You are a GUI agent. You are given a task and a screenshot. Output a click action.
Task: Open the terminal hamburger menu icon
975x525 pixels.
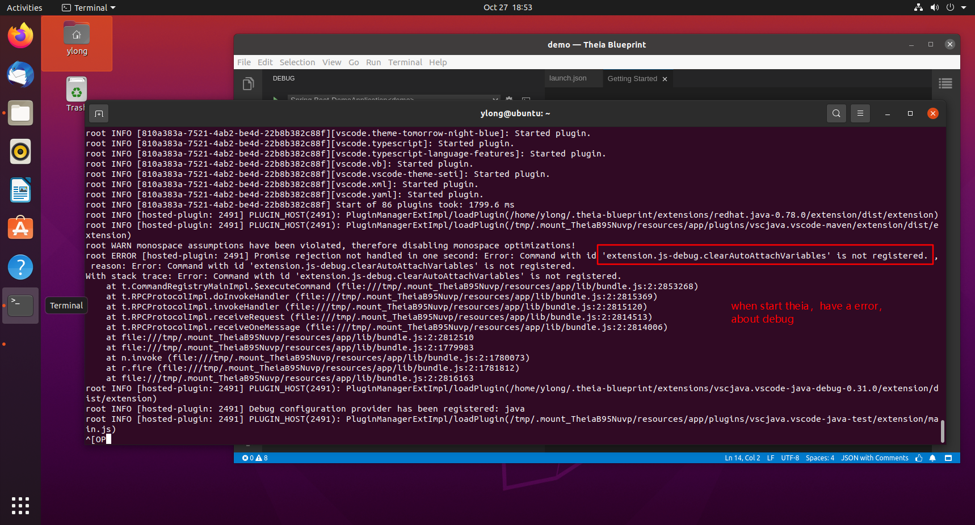click(860, 113)
